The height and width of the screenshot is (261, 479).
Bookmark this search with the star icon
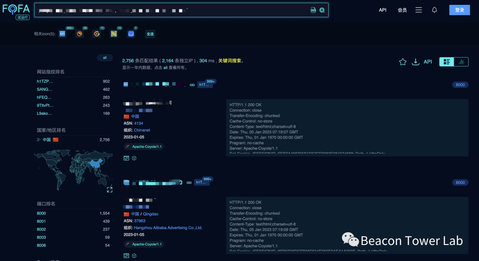click(403, 62)
